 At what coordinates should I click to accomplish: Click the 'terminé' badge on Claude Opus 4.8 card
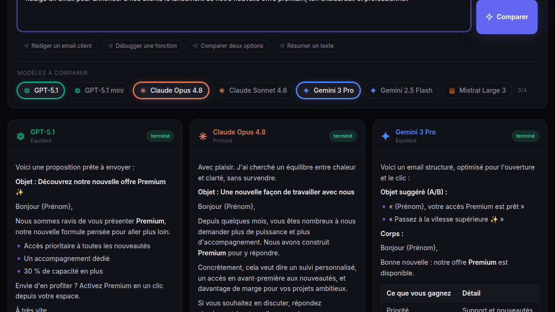coord(343,136)
